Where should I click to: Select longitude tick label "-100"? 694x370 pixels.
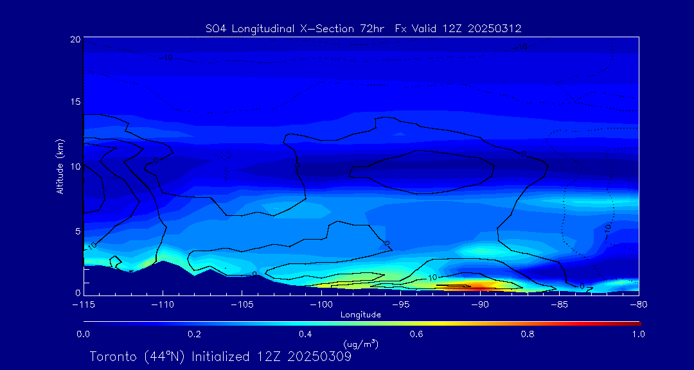tap(321, 304)
